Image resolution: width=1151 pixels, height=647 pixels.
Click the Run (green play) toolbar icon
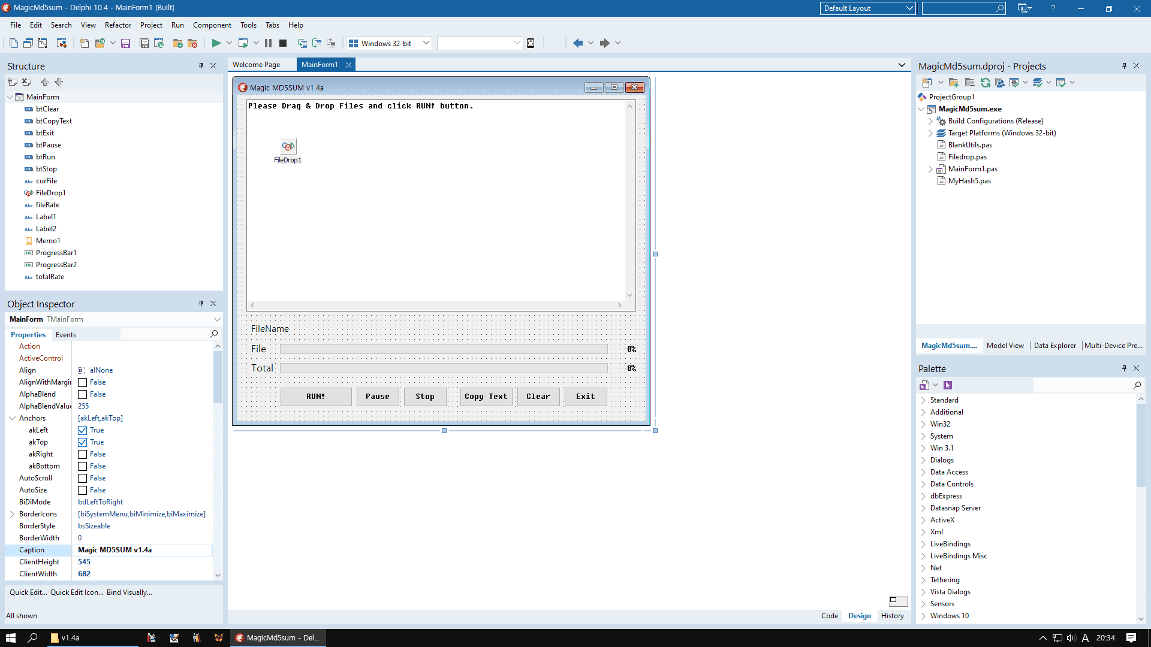(x=216, y=43)
